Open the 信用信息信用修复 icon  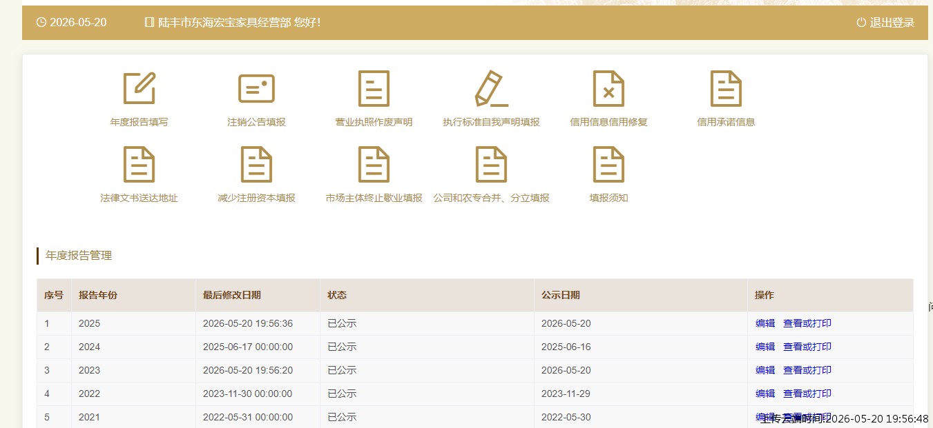(608, 88)
